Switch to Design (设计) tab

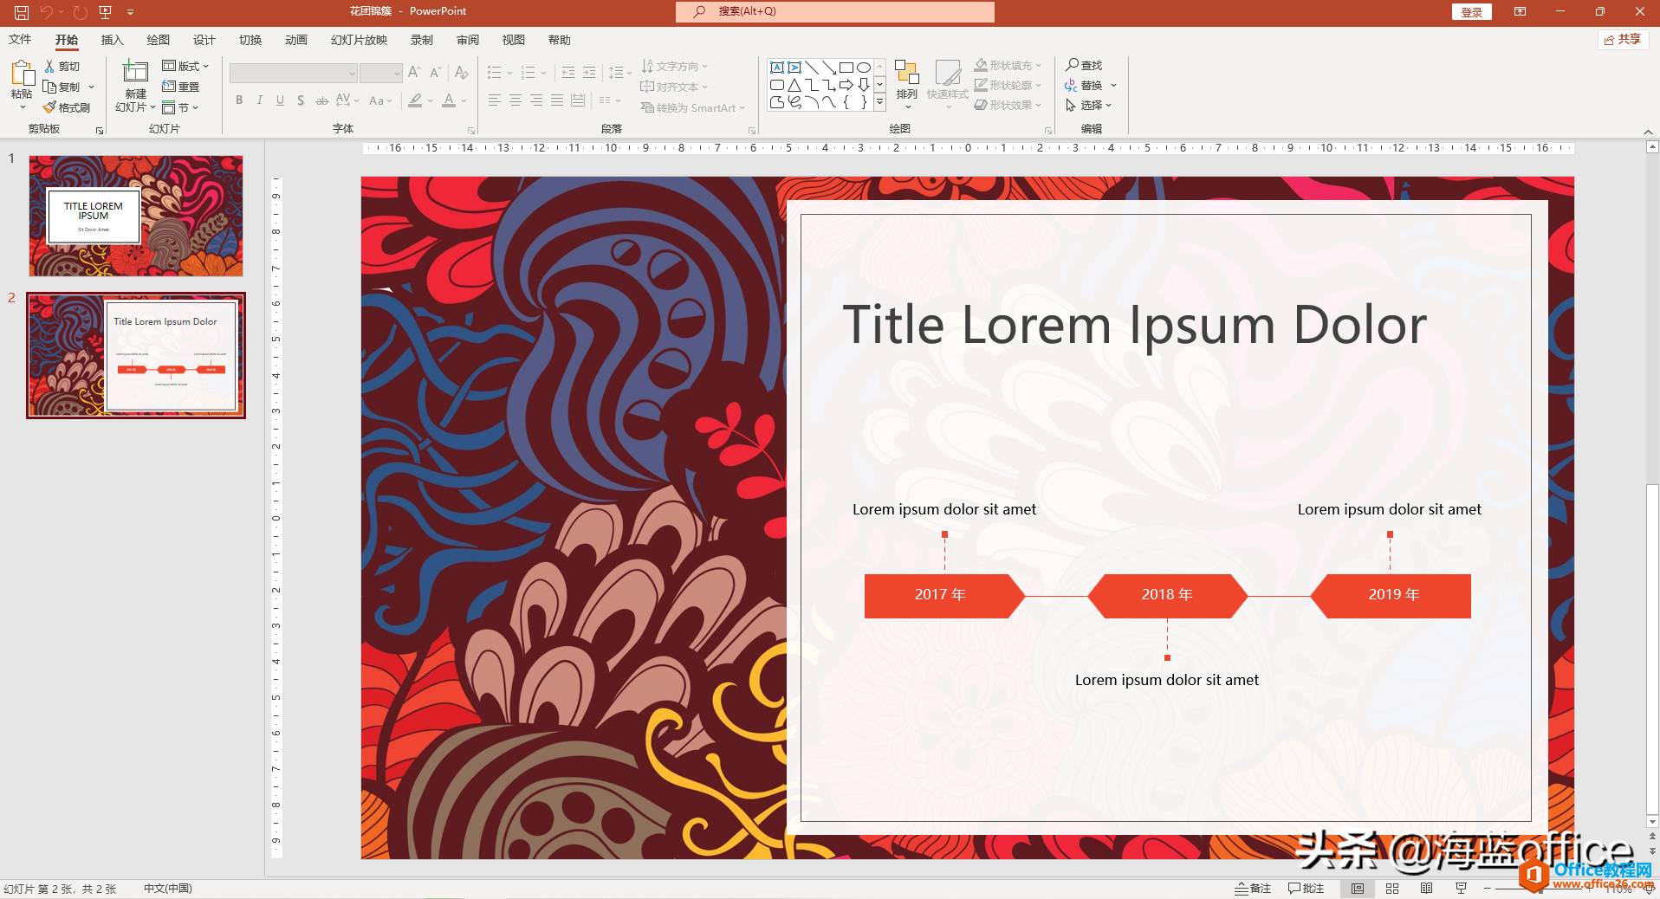(204, 40)
